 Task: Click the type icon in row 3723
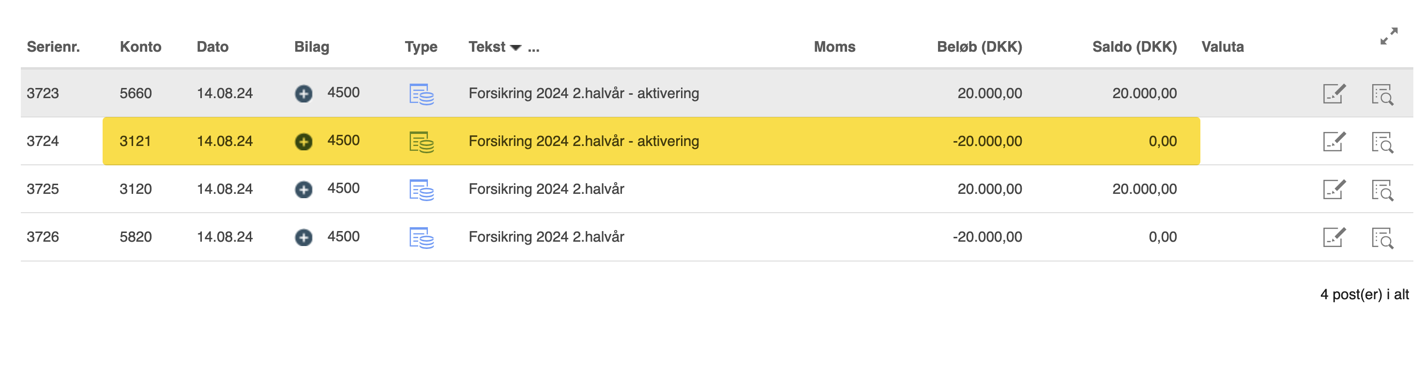[421, 94]
